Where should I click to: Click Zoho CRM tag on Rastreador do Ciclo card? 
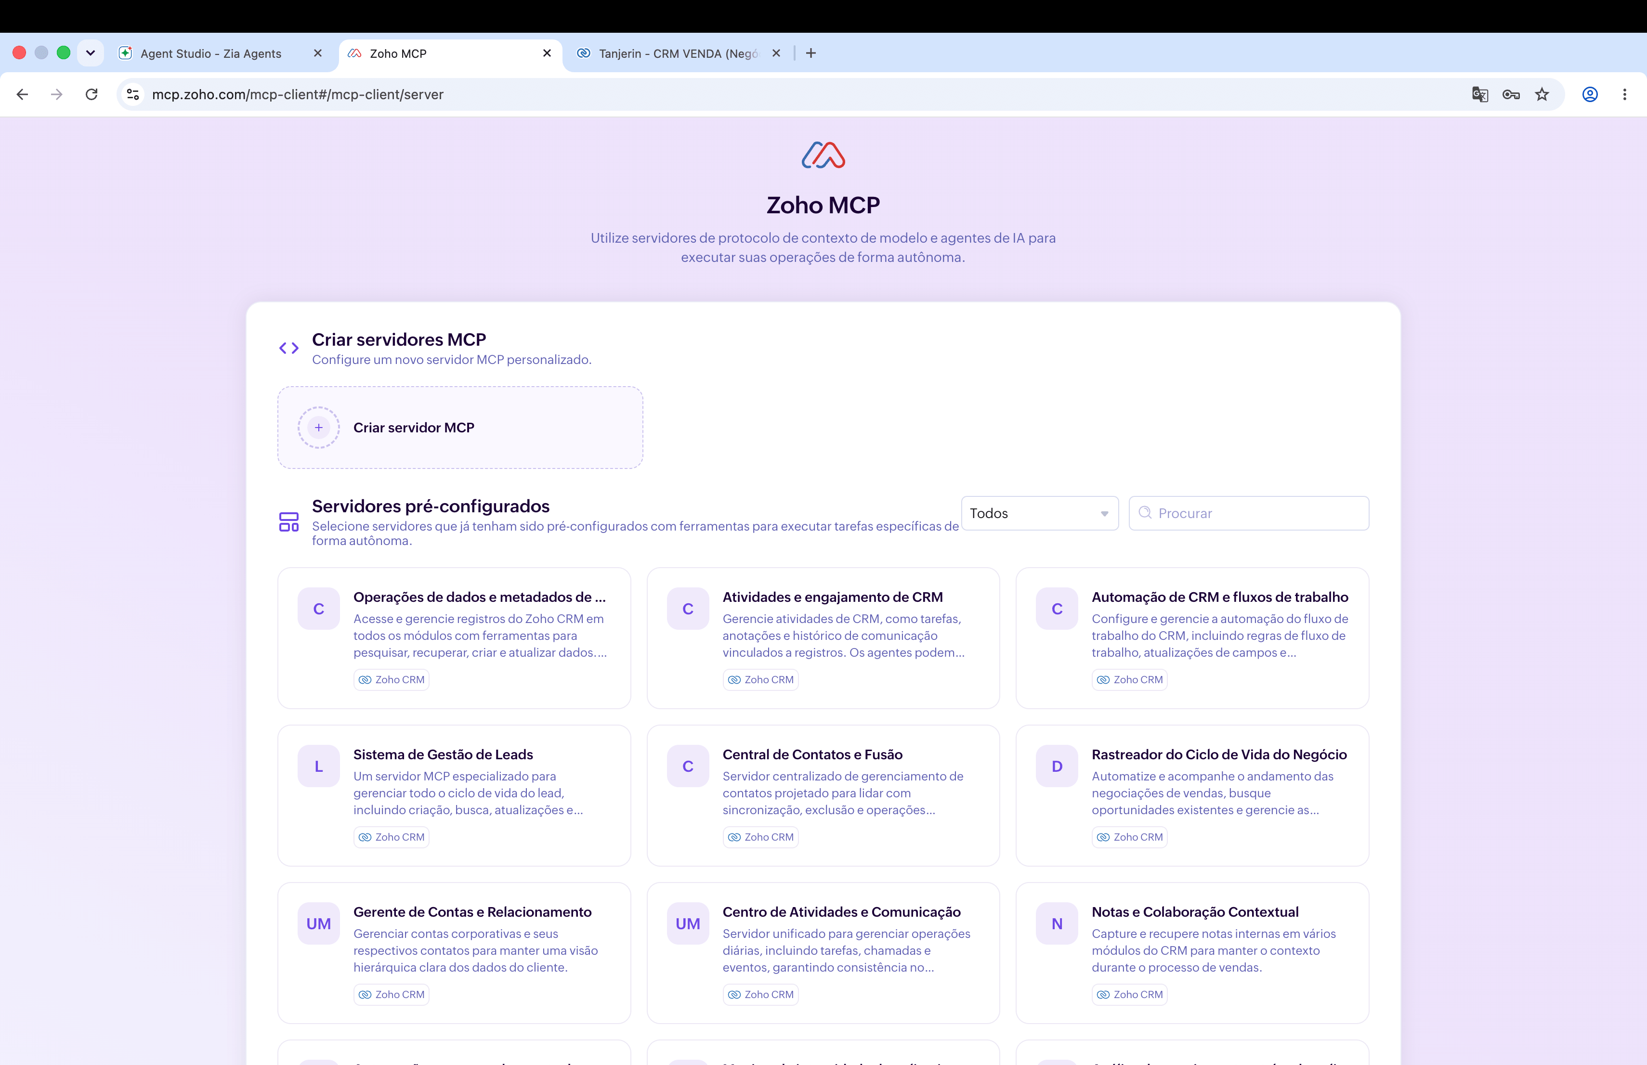[1130, 837]
